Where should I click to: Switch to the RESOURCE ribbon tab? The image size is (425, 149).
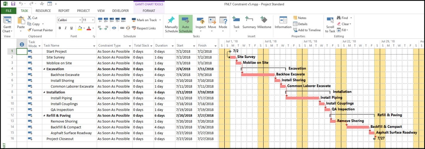[43, 11]
